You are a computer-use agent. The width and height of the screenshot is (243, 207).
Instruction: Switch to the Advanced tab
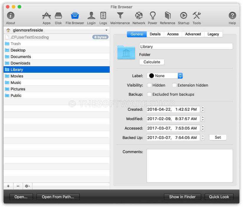[193, 34]
